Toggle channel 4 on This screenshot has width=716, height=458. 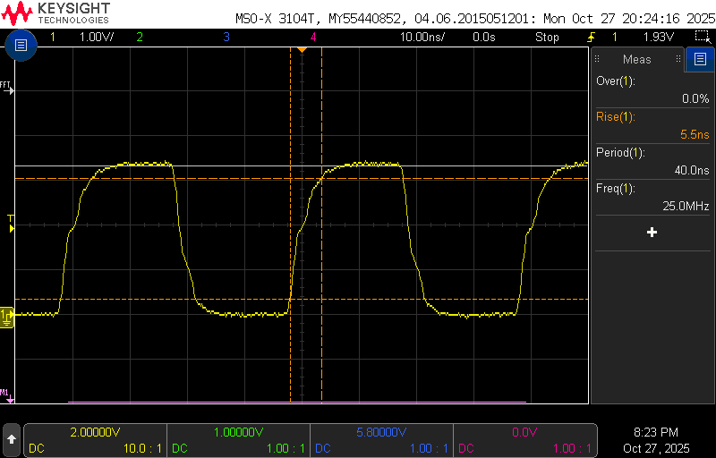pos(313,37)
